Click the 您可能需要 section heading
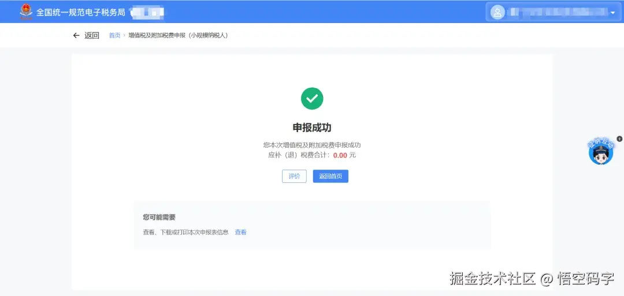The width and height of the screenshot is (624, 296). point(159,218)
